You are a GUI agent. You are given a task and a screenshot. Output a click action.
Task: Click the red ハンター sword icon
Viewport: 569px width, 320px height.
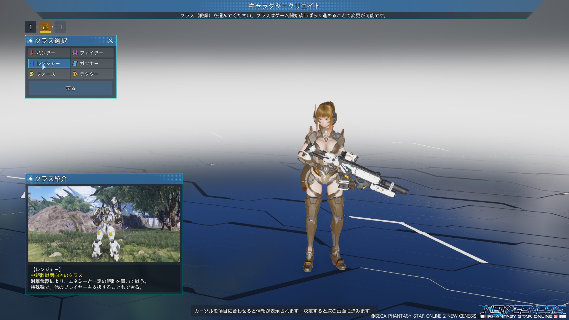[32, 53]
